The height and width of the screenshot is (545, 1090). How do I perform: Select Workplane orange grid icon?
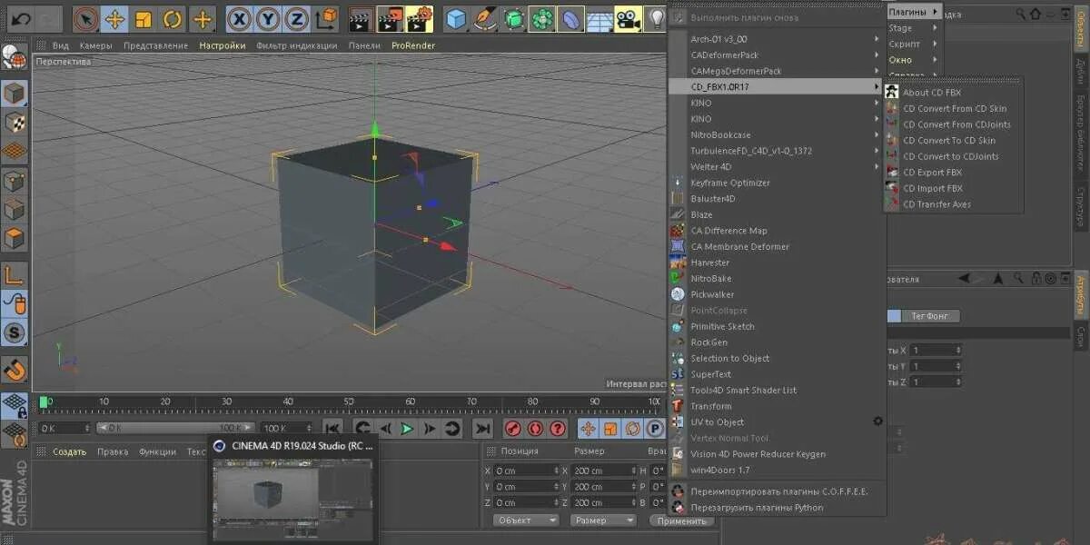click(15, 151)
